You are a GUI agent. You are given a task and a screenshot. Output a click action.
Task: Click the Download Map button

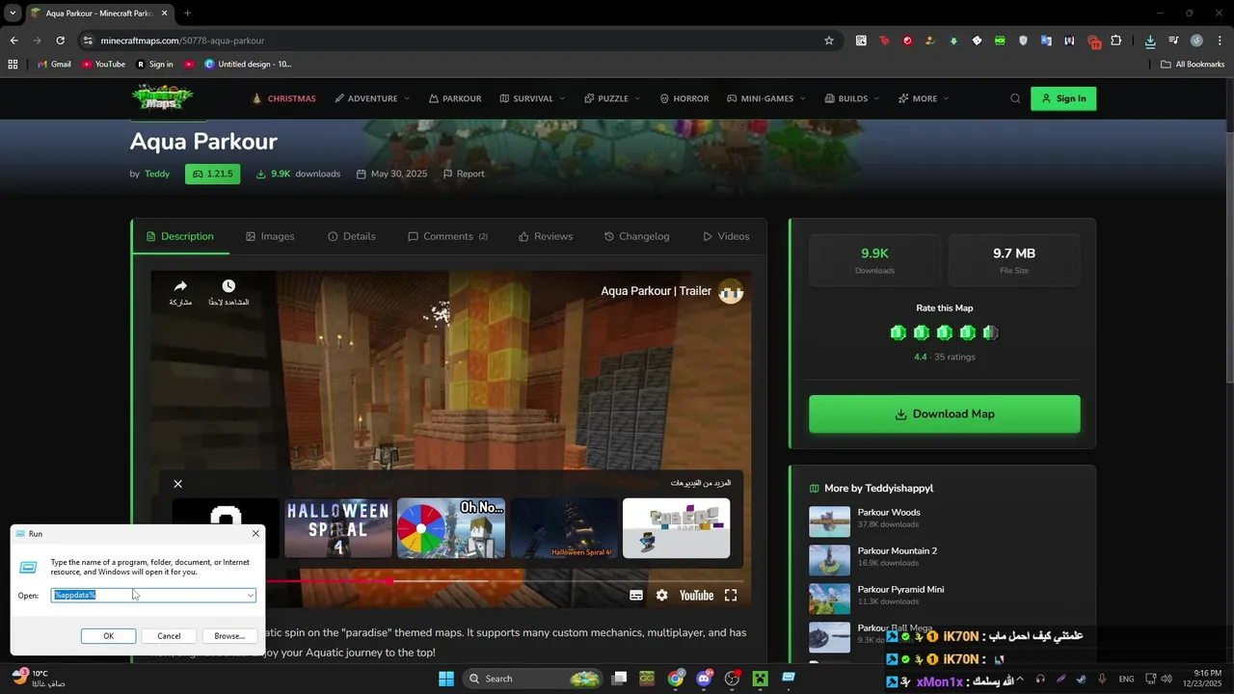click(x=944, y=414)
